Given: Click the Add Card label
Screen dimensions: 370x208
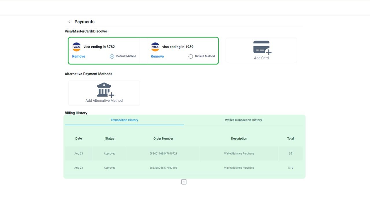Looking at the screenshot, I should [261, 58].
